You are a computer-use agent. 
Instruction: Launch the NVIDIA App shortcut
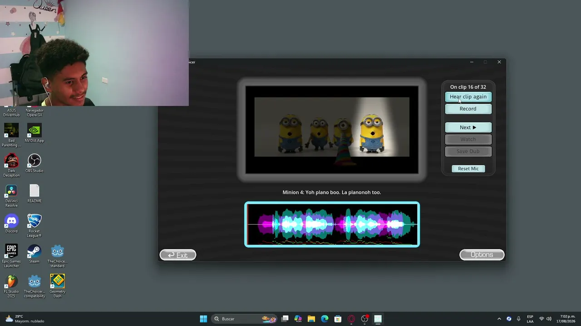34,134
